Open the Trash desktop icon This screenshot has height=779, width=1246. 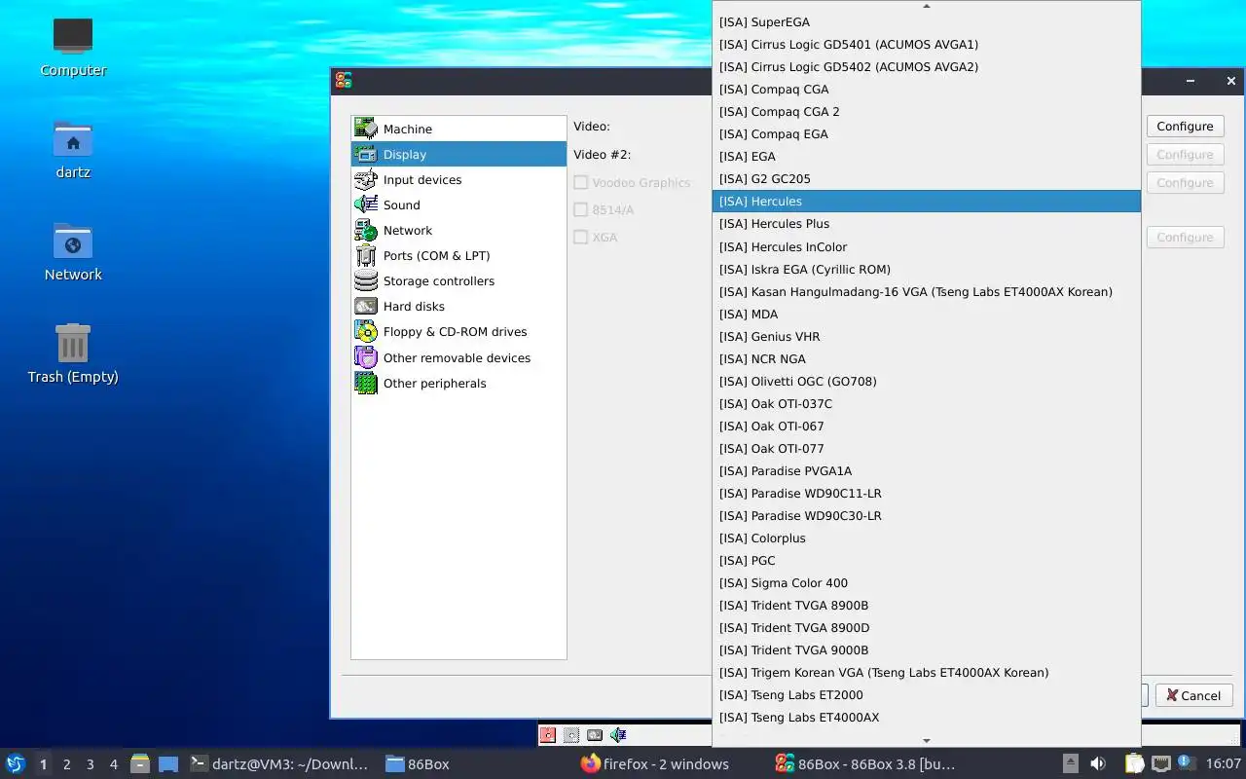(x=73, y=353)
